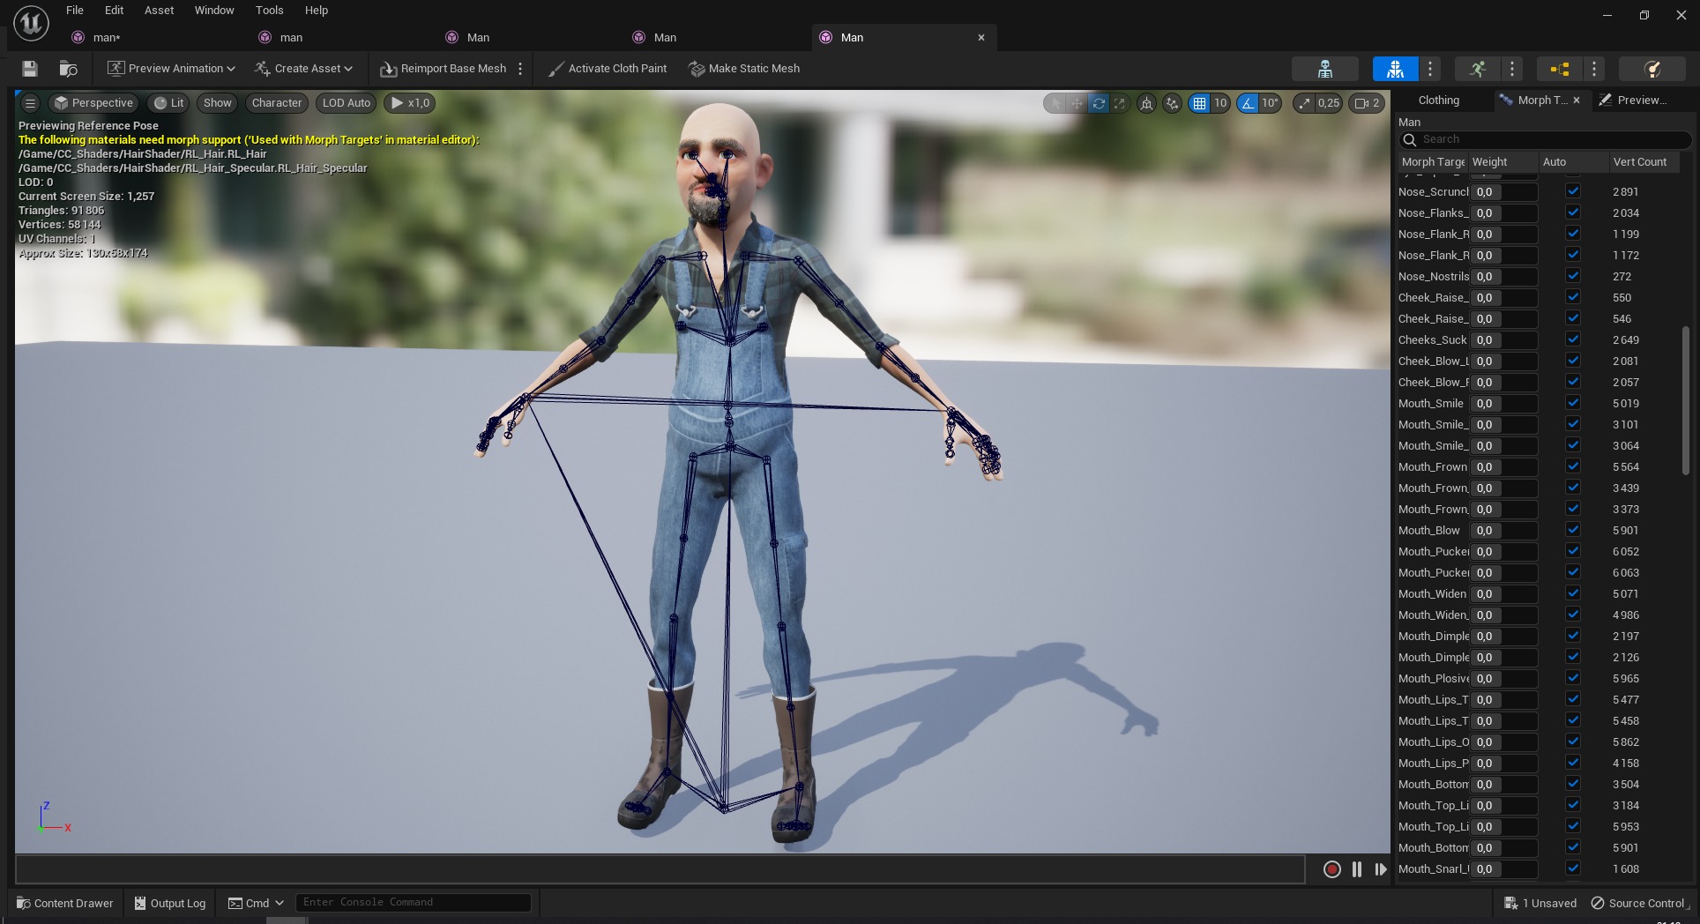Click the surface snapping icon
The image size is (1700, 924).
point(1172,103)
